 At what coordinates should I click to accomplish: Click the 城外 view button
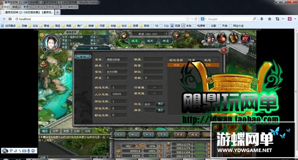coord(150,41)
